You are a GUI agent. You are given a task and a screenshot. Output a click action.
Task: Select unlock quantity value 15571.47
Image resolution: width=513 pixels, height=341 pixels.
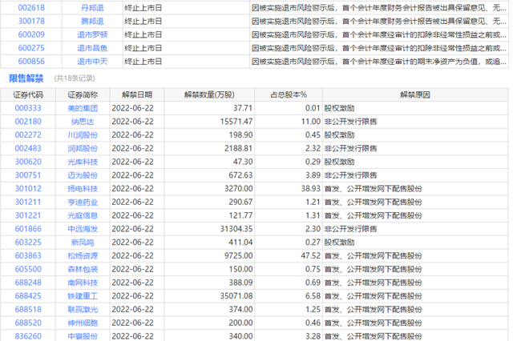(x=236, y=122)
